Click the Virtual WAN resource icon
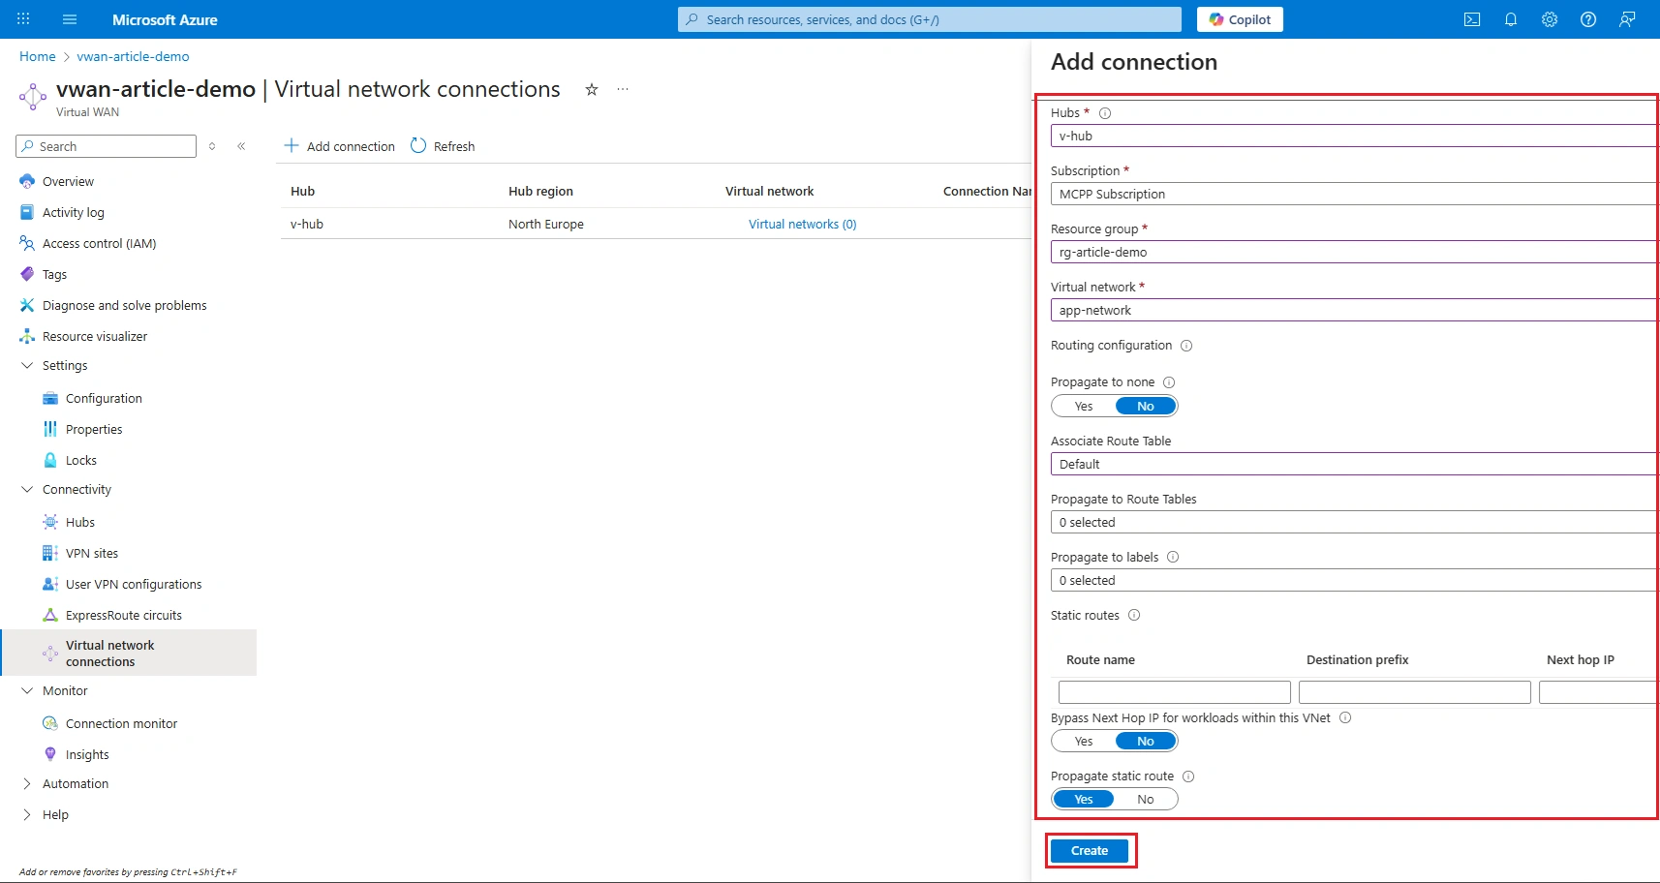The width and height of the screenshot is (1660, 883). [x=33, y=96]
